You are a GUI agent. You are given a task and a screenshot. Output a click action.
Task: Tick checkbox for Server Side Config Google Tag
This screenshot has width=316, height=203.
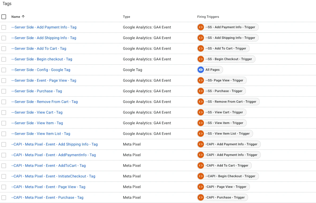[4, 70]
